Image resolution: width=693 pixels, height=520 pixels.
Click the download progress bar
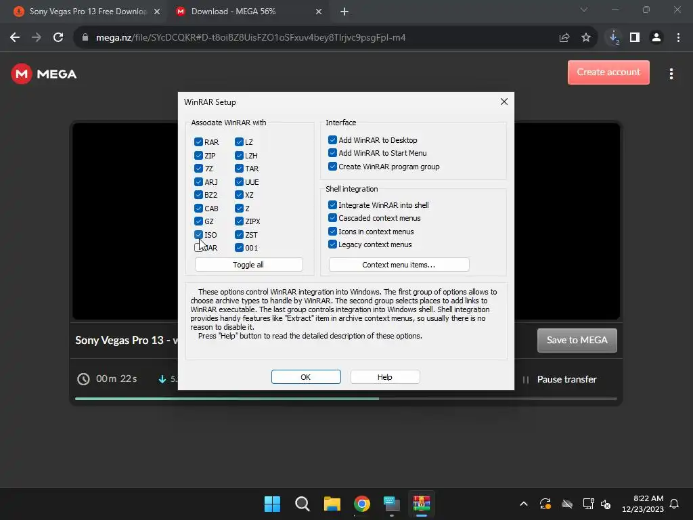coord(346,398)
